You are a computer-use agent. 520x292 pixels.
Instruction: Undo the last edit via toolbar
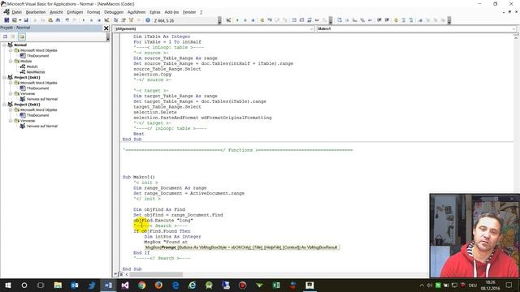[x=67, y=20]
